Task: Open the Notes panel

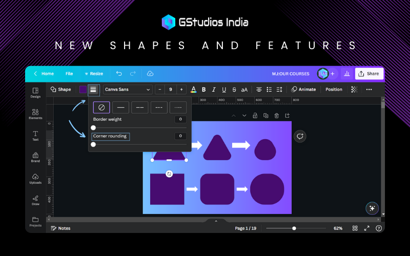Action: point(60,228)
